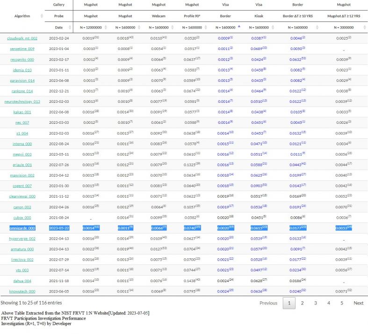Open idemia_010 algorithm link
Screen dimensions: 368x334
pyautogui.click(x=22, y=70)
